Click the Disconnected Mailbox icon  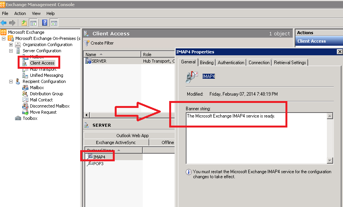25,106
